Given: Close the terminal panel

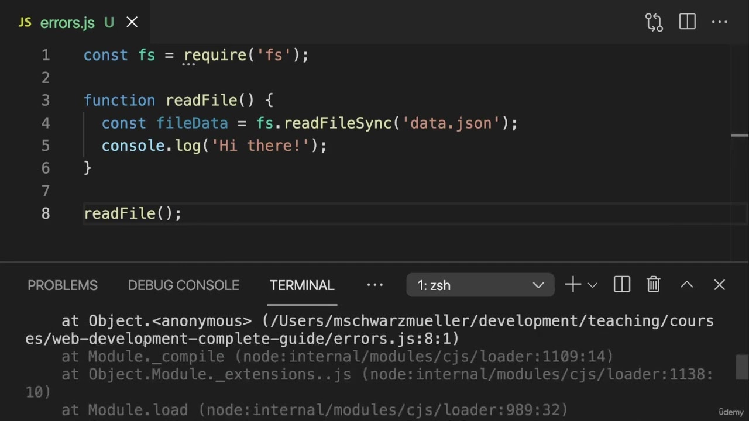Looking at the screenshot, I should pos(720,285).
